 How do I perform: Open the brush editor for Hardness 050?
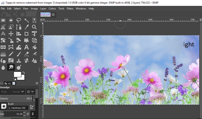click(x=32, y=107)
